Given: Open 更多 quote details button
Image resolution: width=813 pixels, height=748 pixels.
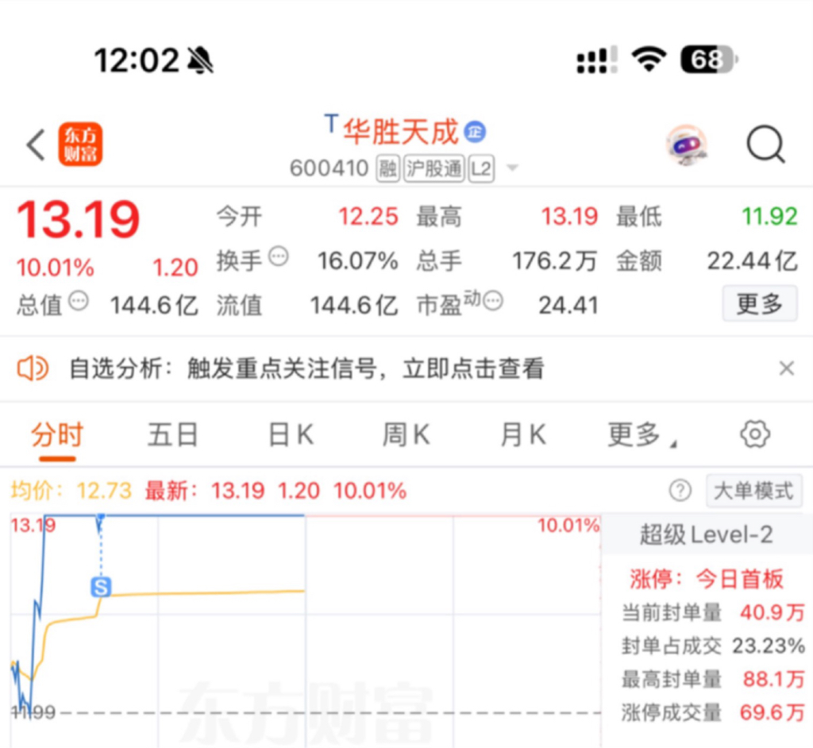Looking at the screenshot, I should click(760, 303).
